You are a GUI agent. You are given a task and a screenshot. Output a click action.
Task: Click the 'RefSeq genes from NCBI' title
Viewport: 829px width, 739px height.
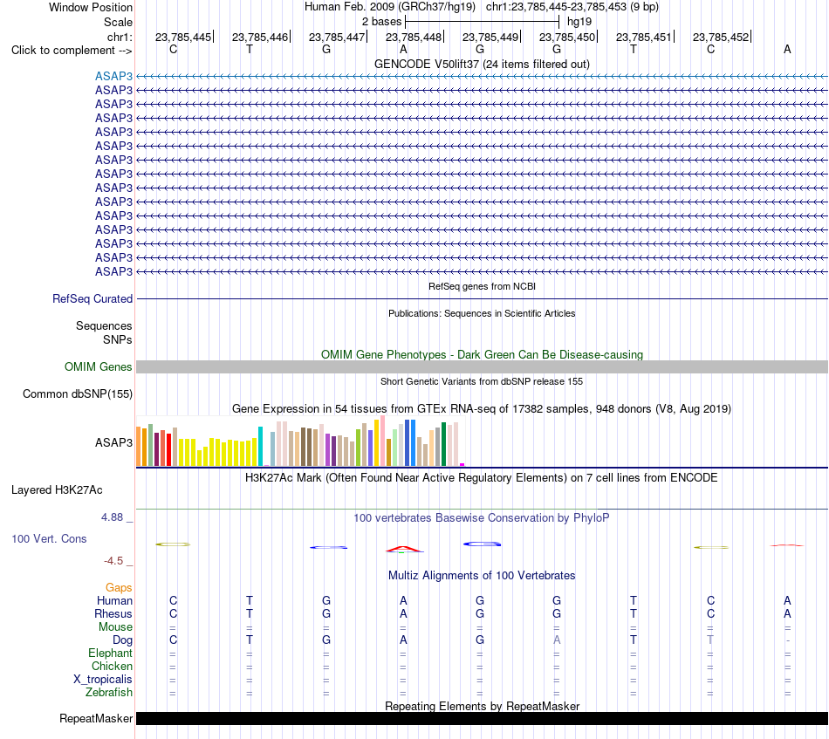pyautogui.click(x=482, y=286)
